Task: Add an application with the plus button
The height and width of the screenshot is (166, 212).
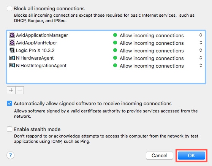Action: click(x=11, y=90)
